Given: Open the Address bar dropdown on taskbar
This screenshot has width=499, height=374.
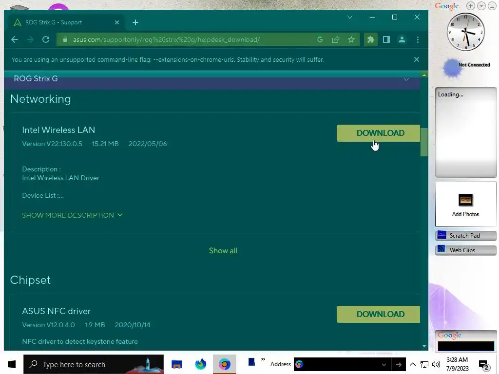Looking at the screenshot, I should click(x=384, y=364).
